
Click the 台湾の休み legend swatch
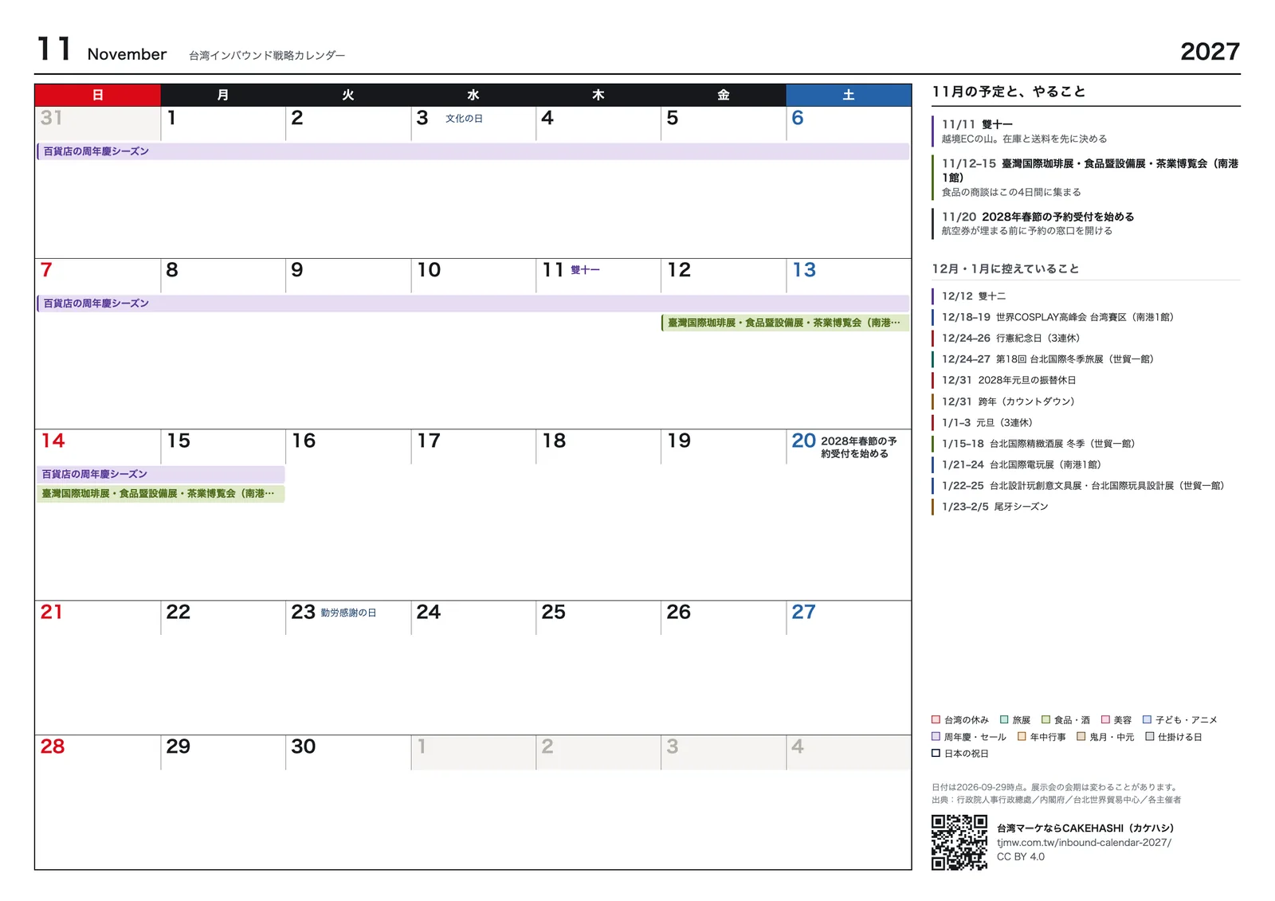pyautogui.click(x=936, y=719)
